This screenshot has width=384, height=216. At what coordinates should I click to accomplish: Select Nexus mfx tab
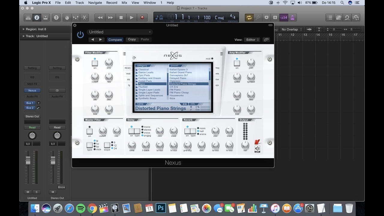click(217, 73)
